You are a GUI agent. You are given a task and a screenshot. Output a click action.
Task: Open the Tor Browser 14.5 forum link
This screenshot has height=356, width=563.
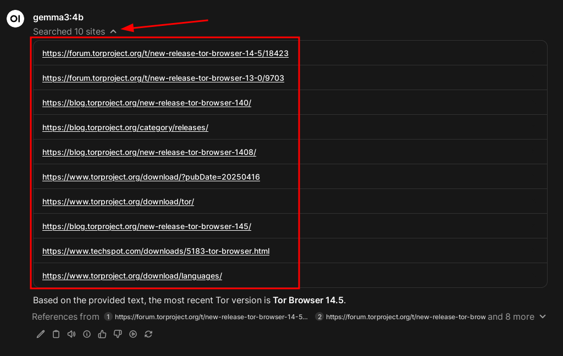click(x=165, y=53)
